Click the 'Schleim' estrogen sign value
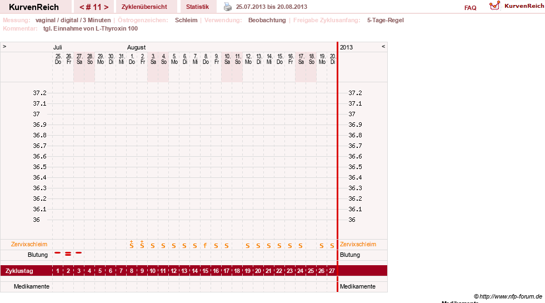This screenshot has width=545, height=303. tap(186, 20)
